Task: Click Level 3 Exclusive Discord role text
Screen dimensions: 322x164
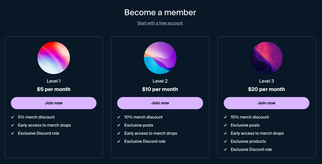Action: [x=251, y=150]
